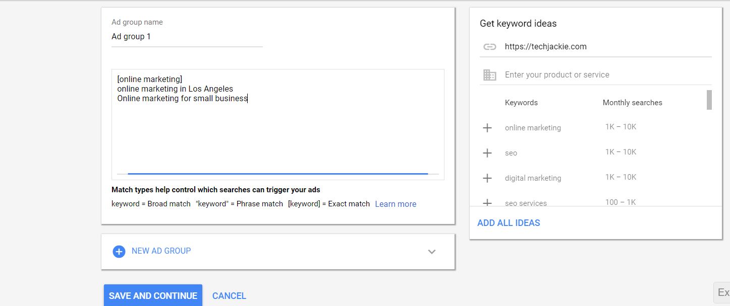
Task: Click 'seo services' keyword idea text
Action: [x=526, y=203]
